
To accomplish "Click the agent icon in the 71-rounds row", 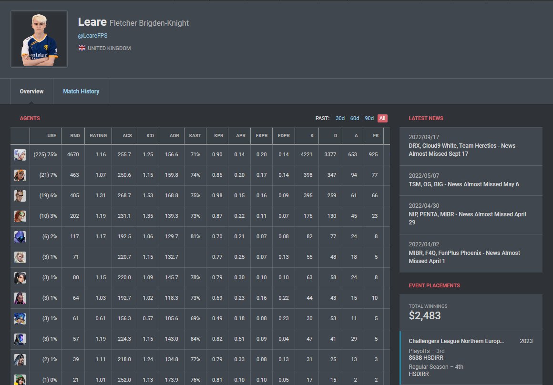I will coord(20,257).
